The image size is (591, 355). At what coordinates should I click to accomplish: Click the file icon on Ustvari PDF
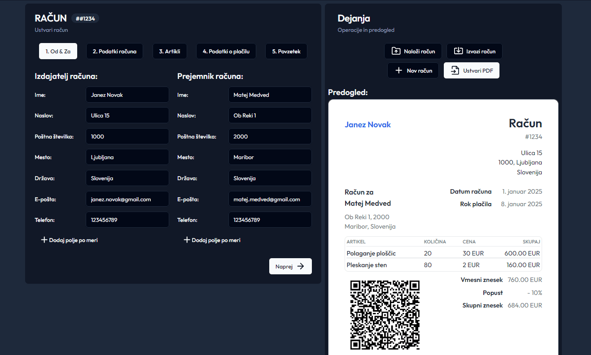[x=455, y=70]
